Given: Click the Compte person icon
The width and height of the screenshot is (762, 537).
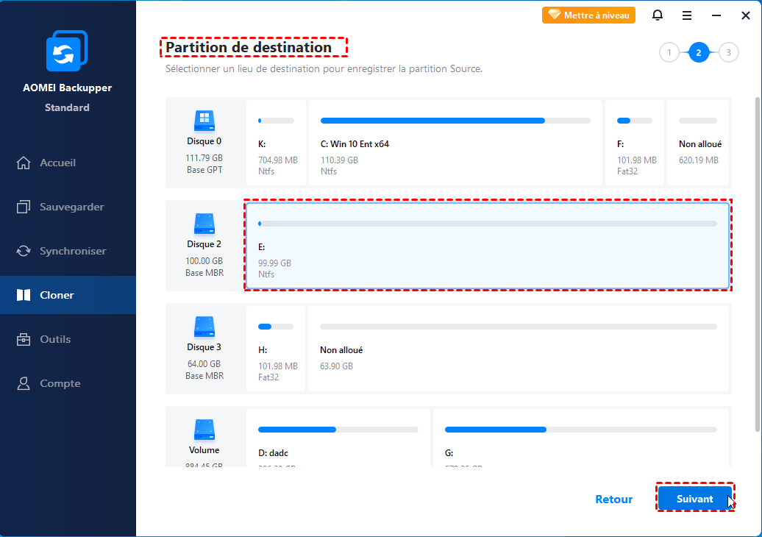Looking at the screenshot, I should click(24, 383).
